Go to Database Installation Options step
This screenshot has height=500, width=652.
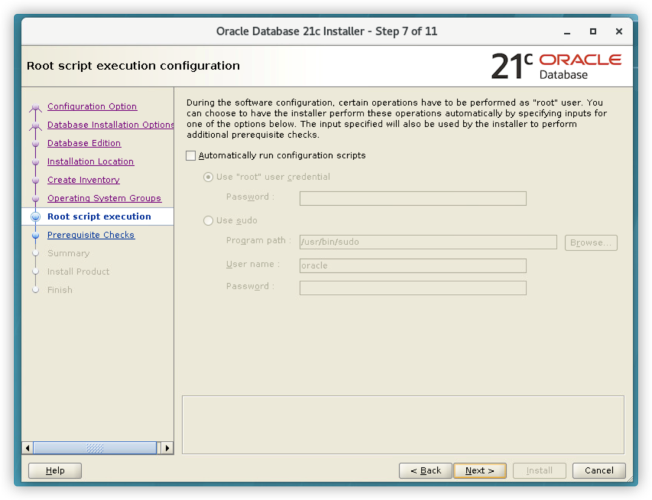[110, 125]
